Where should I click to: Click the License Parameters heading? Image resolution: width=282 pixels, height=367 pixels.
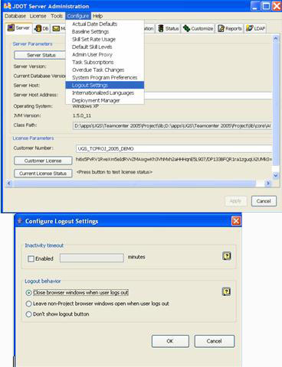pyautogui.click(x=33, y=138)
